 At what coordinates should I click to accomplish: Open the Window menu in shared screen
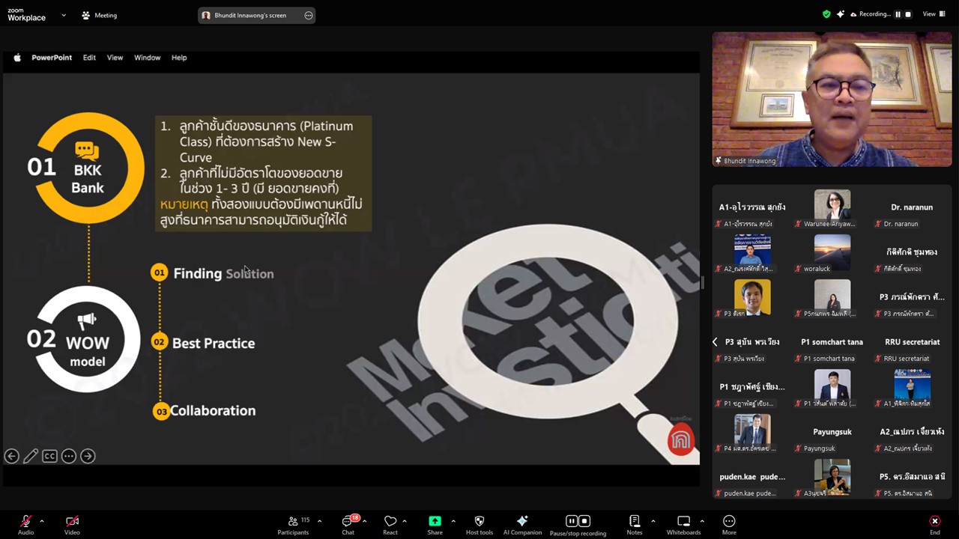tap(147, 58)
